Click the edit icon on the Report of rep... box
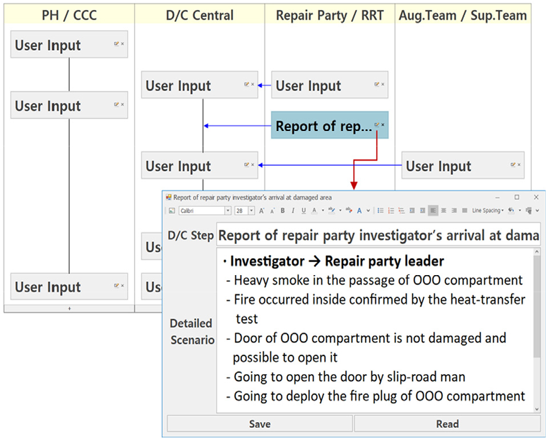 click(377, 125)
